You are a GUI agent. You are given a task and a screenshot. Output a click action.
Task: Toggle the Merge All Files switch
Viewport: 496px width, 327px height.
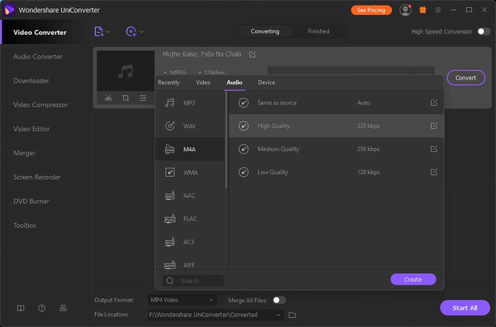279,300
